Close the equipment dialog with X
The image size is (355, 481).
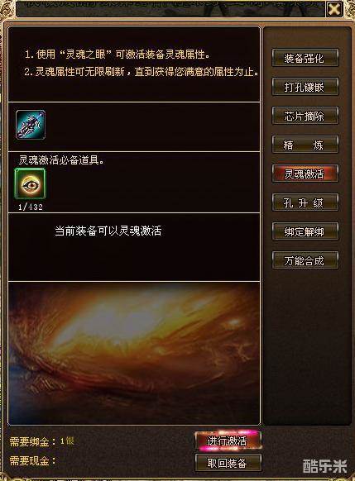click(334, 9)
